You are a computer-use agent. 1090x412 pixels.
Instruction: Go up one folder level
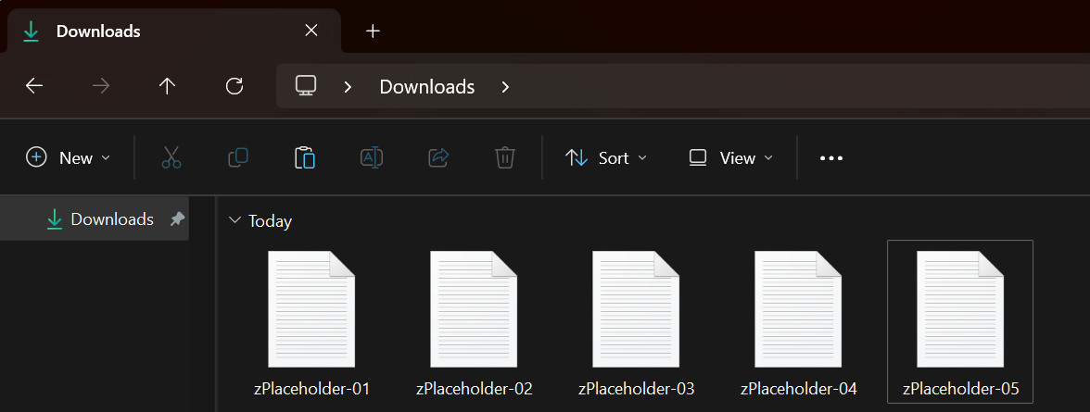coord(168,86)
